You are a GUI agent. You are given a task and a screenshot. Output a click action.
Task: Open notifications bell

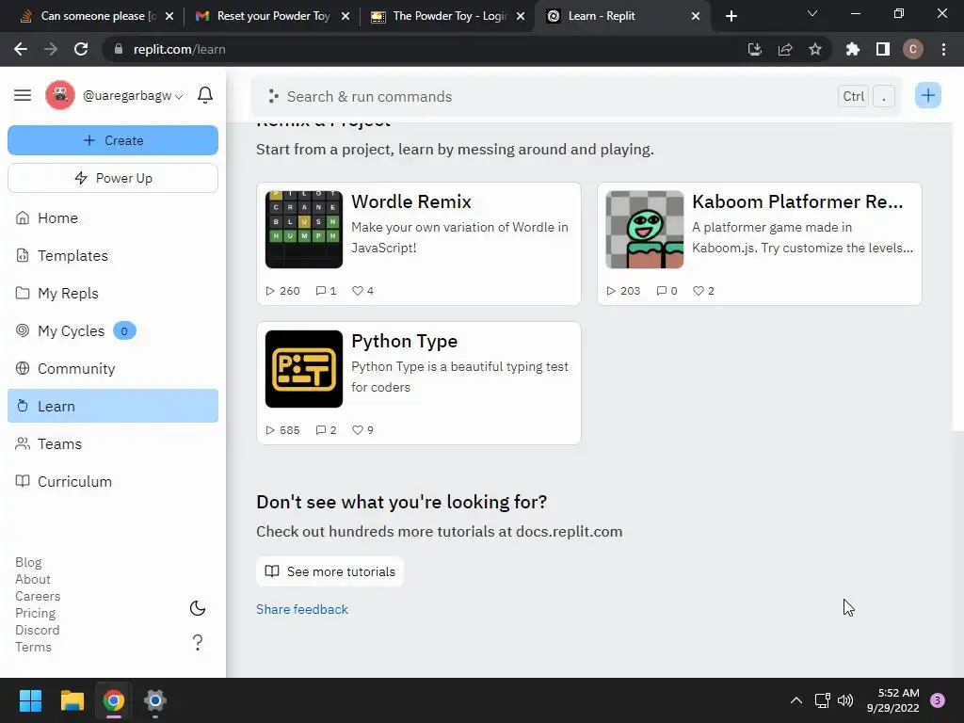coord(205,95)
